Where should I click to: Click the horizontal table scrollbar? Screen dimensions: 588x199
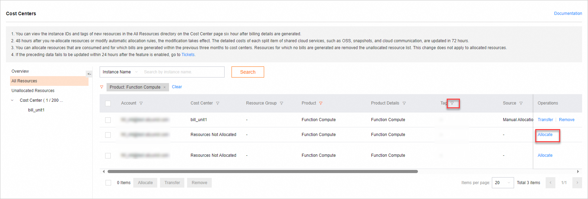[262, 171]
